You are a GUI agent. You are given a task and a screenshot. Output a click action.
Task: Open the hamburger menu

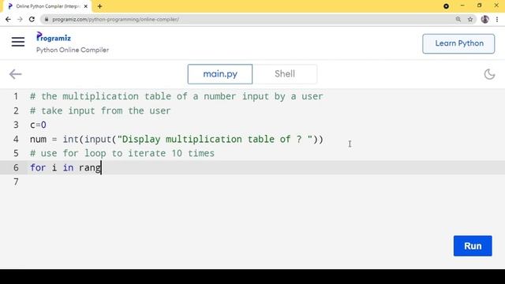[x=18, y=42]
